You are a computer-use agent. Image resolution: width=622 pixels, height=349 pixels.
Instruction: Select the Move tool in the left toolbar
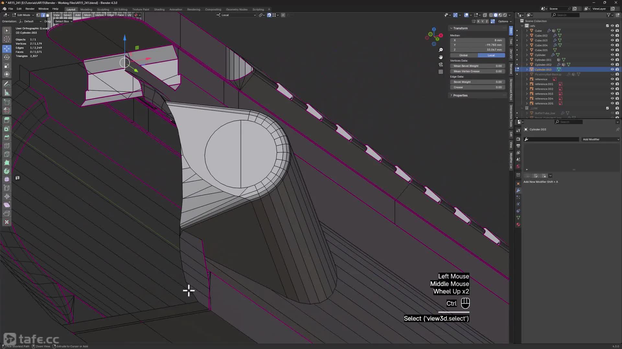pos(6,48)
